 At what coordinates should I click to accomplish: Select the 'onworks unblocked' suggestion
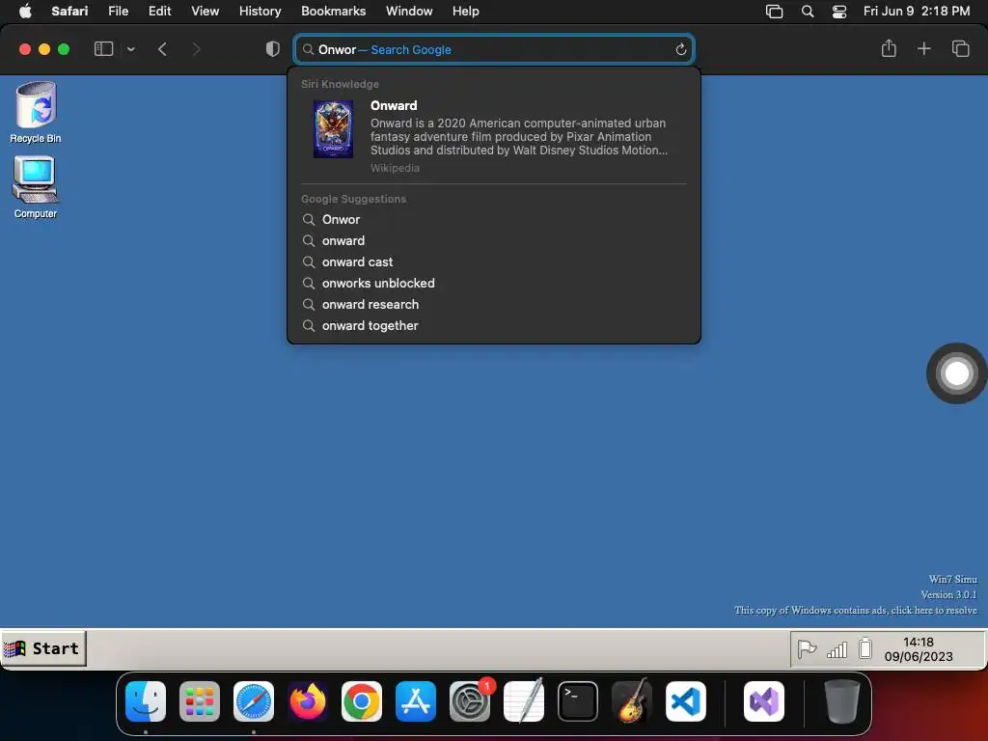[x=494, y=283]
